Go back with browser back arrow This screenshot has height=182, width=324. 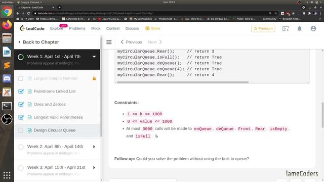[x=18, y=13]
